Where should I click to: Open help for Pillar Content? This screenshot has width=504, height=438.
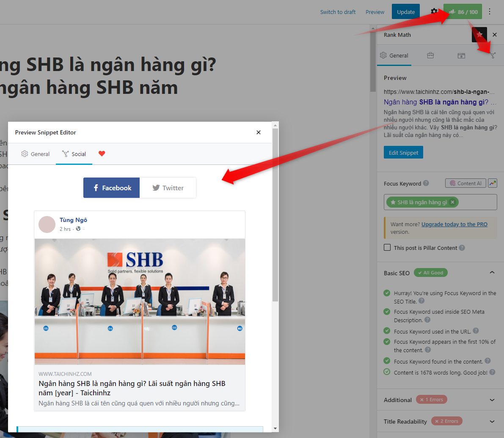pos(462,248)
